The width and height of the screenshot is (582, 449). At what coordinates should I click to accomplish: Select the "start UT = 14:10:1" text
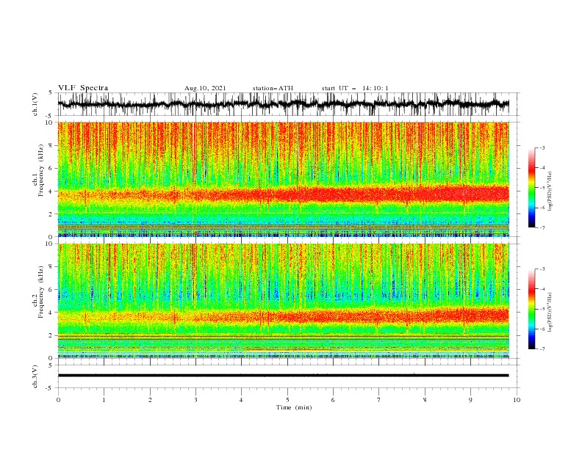pyautogui.click(x=355, y=88)
